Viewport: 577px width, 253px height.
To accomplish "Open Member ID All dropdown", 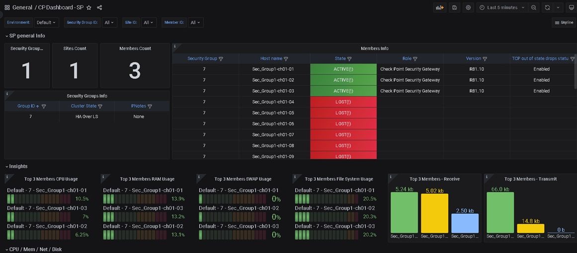I will (196, 22).
